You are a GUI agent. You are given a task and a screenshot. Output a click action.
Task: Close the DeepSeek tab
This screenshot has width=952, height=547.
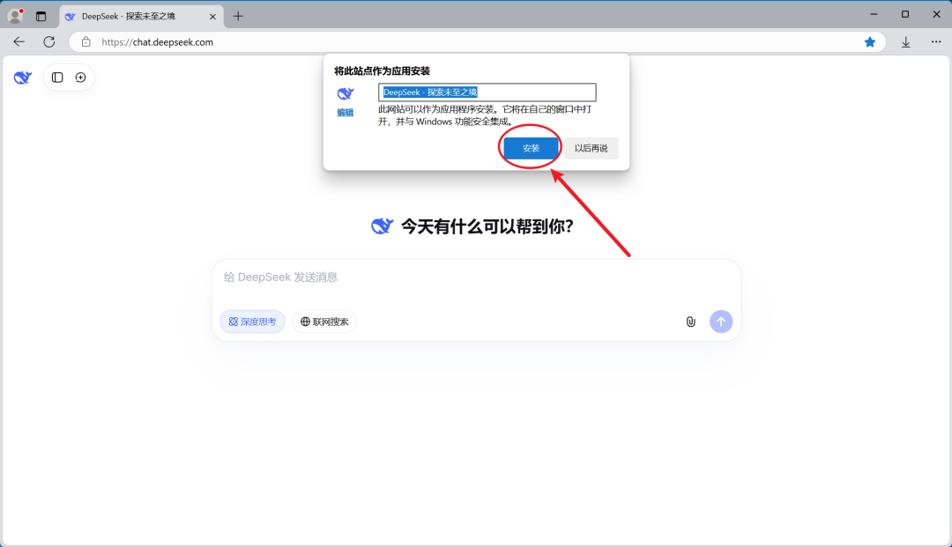[212, 15]
